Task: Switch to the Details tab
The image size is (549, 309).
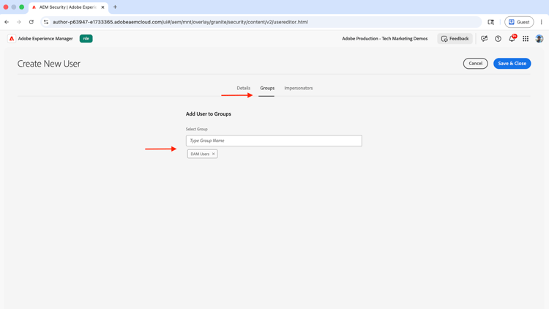Action: [x=243, y=88]
